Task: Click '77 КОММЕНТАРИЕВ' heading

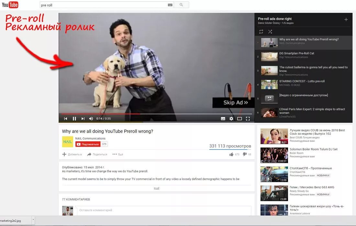Action: [x=76, y=200]
